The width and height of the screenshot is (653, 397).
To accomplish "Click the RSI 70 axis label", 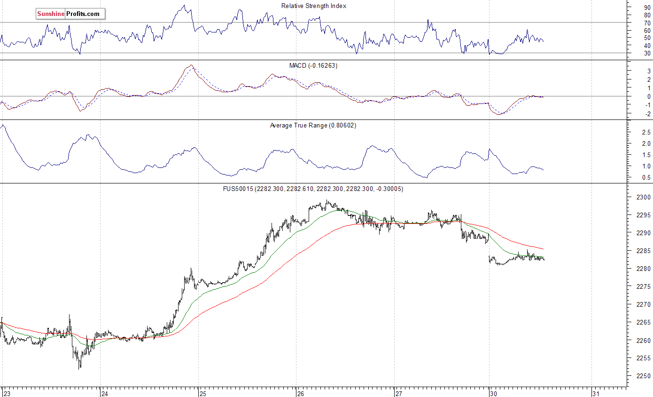I will pyautogui.click(x=647, y=23).
